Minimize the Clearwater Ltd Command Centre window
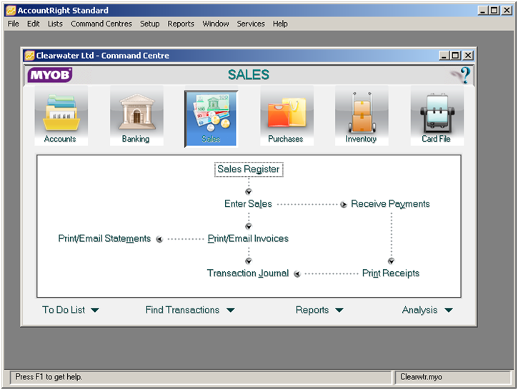518x390 pixels. click(x=444, y=56)
